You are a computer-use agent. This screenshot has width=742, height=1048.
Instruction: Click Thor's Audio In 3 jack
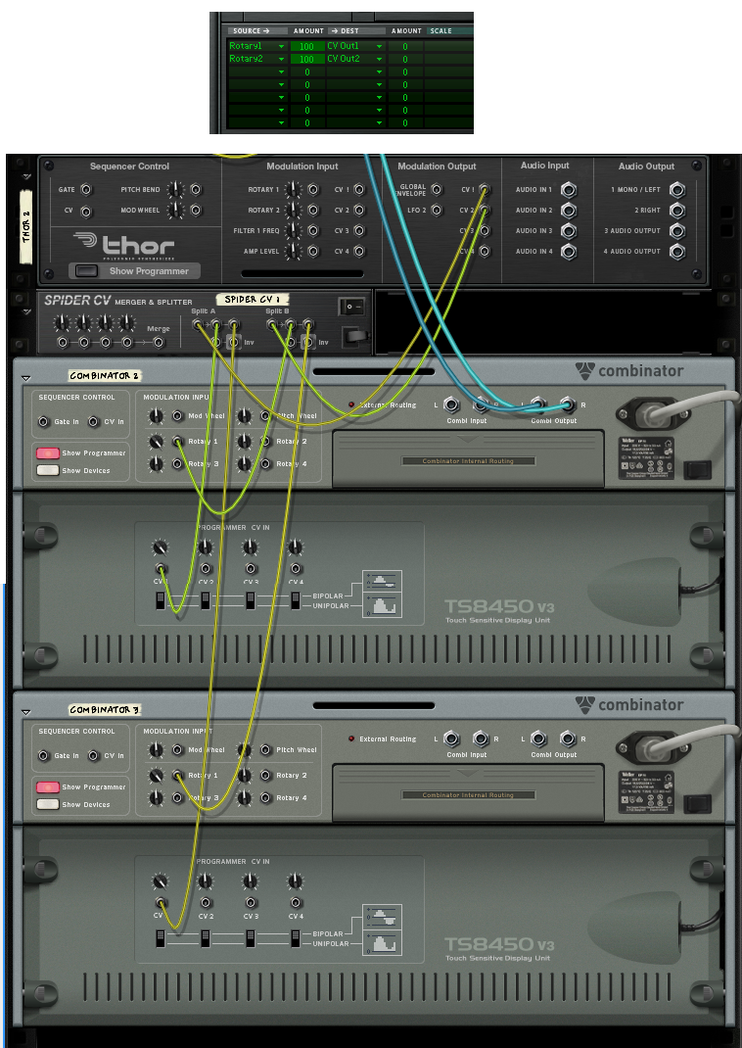569,231
